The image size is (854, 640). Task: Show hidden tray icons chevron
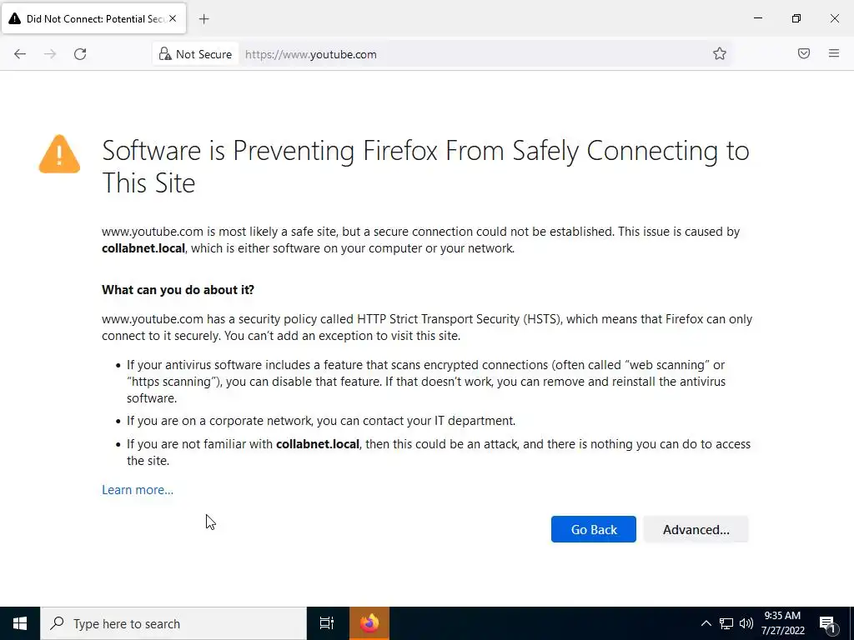click(706, 623)
